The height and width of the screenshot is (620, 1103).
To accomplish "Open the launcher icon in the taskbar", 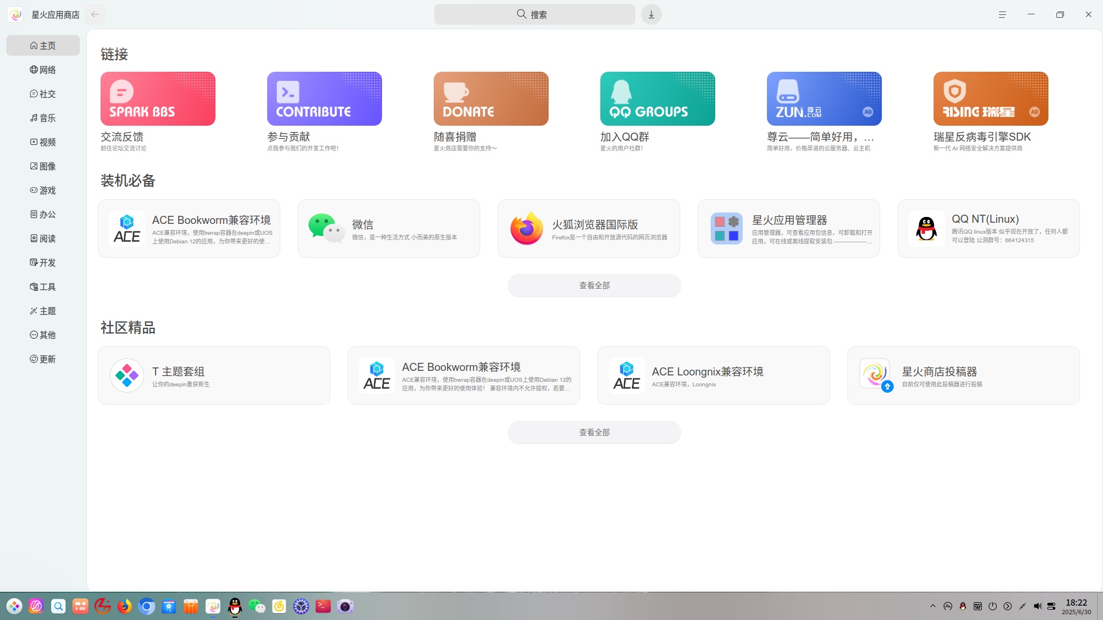I will (x=14, y=606).
